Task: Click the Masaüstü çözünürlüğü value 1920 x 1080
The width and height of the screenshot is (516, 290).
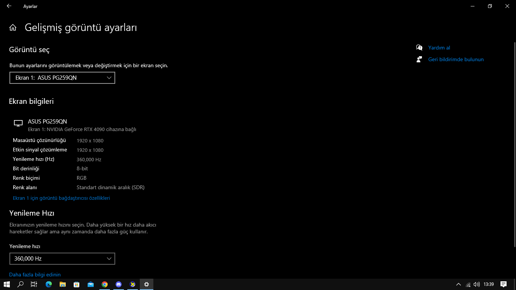Action: pyautogui.click(x=90, y=140)
